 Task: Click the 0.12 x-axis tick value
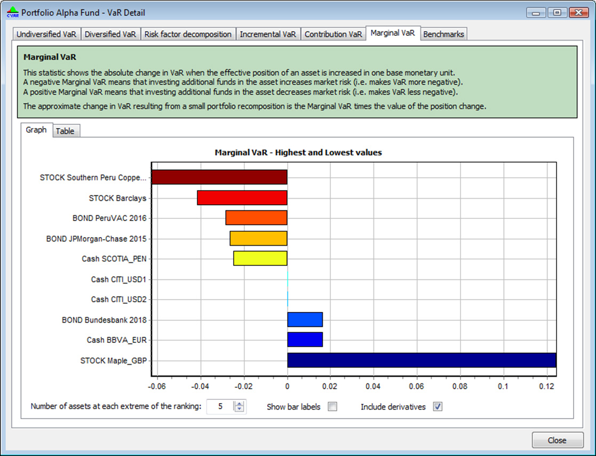click(547, 387)
